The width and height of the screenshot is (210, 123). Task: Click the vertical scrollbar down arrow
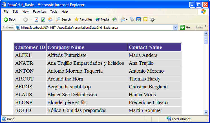coord(206,113)
